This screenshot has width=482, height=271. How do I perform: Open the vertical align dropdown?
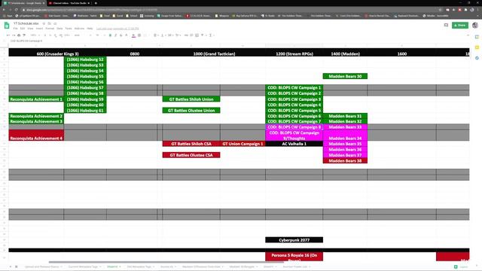pyautogui.click(x=163, y=35)
